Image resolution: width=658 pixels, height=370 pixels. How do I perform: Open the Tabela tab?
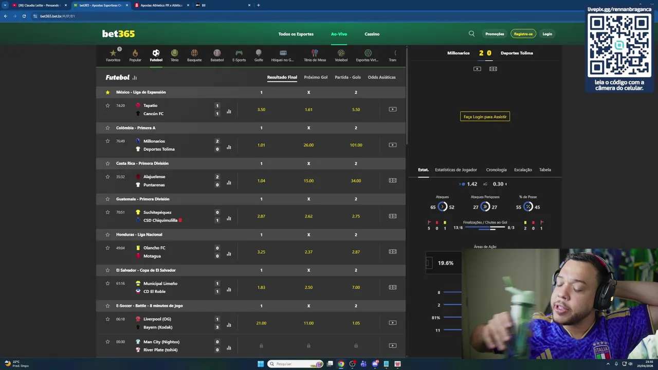coord(545,170)
